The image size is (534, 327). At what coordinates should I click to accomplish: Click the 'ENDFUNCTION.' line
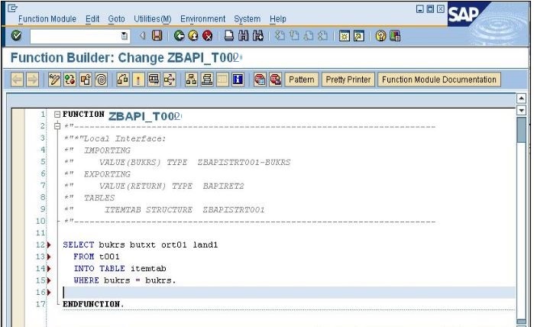93,304
